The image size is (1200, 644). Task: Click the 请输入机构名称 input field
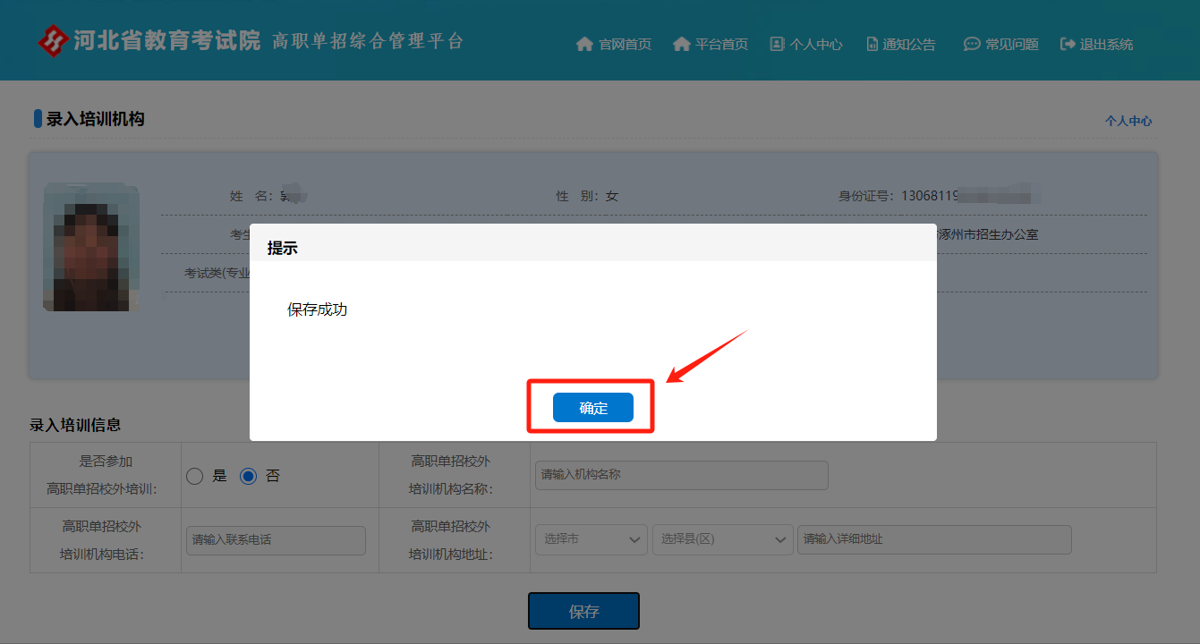[681, 475]
